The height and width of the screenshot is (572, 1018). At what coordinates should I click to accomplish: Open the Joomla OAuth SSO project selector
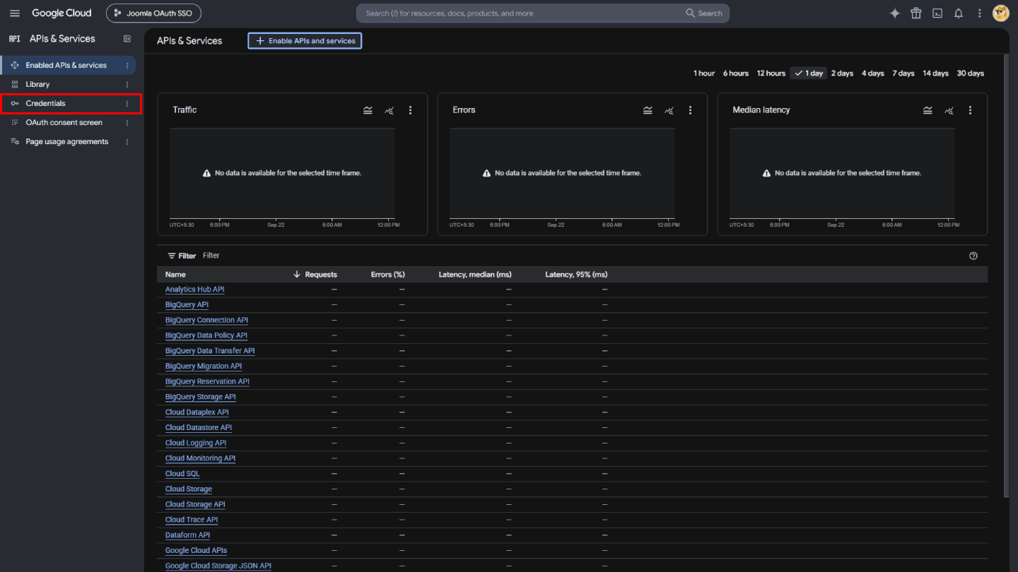pos(153,13)
